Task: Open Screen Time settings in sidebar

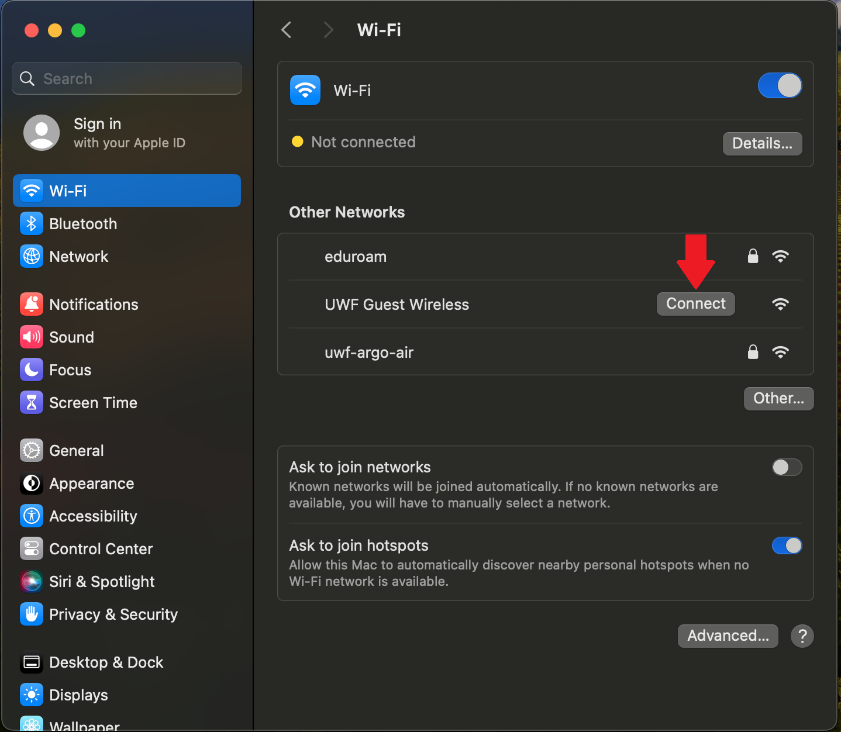Action: tap(127, 402)
